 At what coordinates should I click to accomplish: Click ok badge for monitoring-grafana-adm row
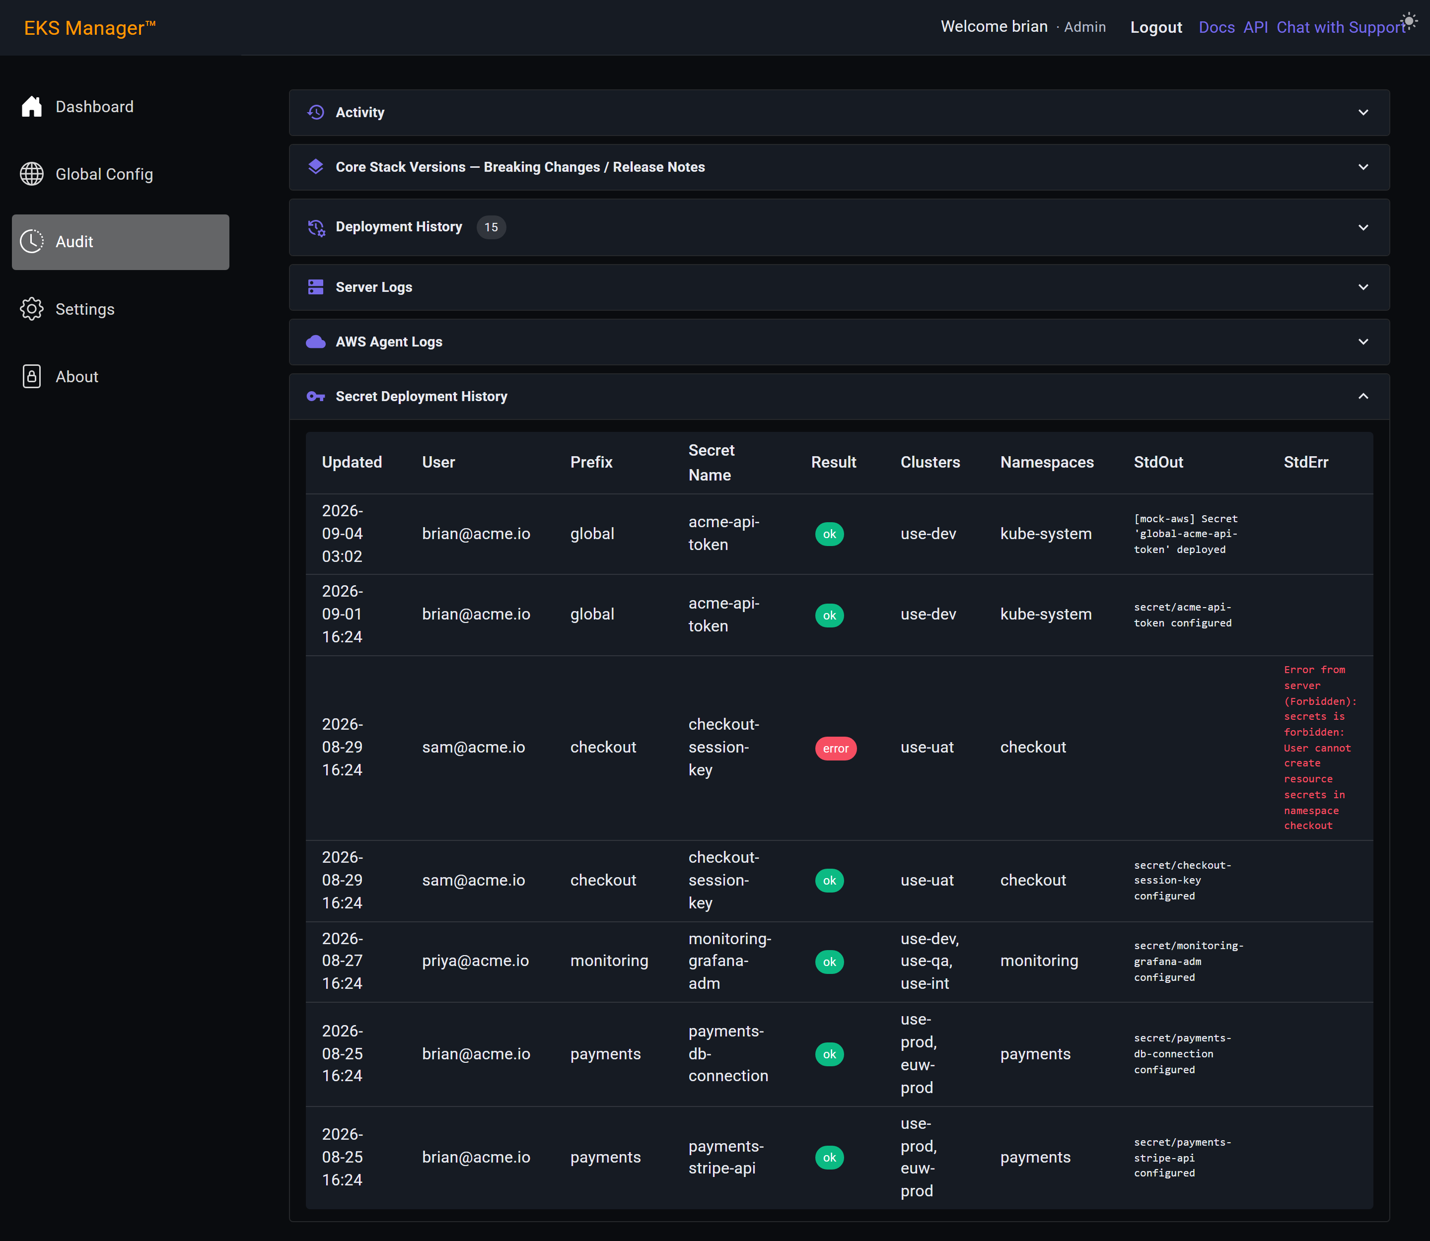(x=829, y=962)
